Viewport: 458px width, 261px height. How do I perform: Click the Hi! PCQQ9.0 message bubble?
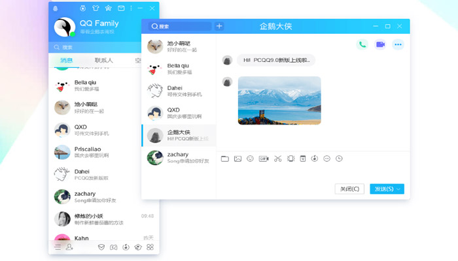click(276, 60)
